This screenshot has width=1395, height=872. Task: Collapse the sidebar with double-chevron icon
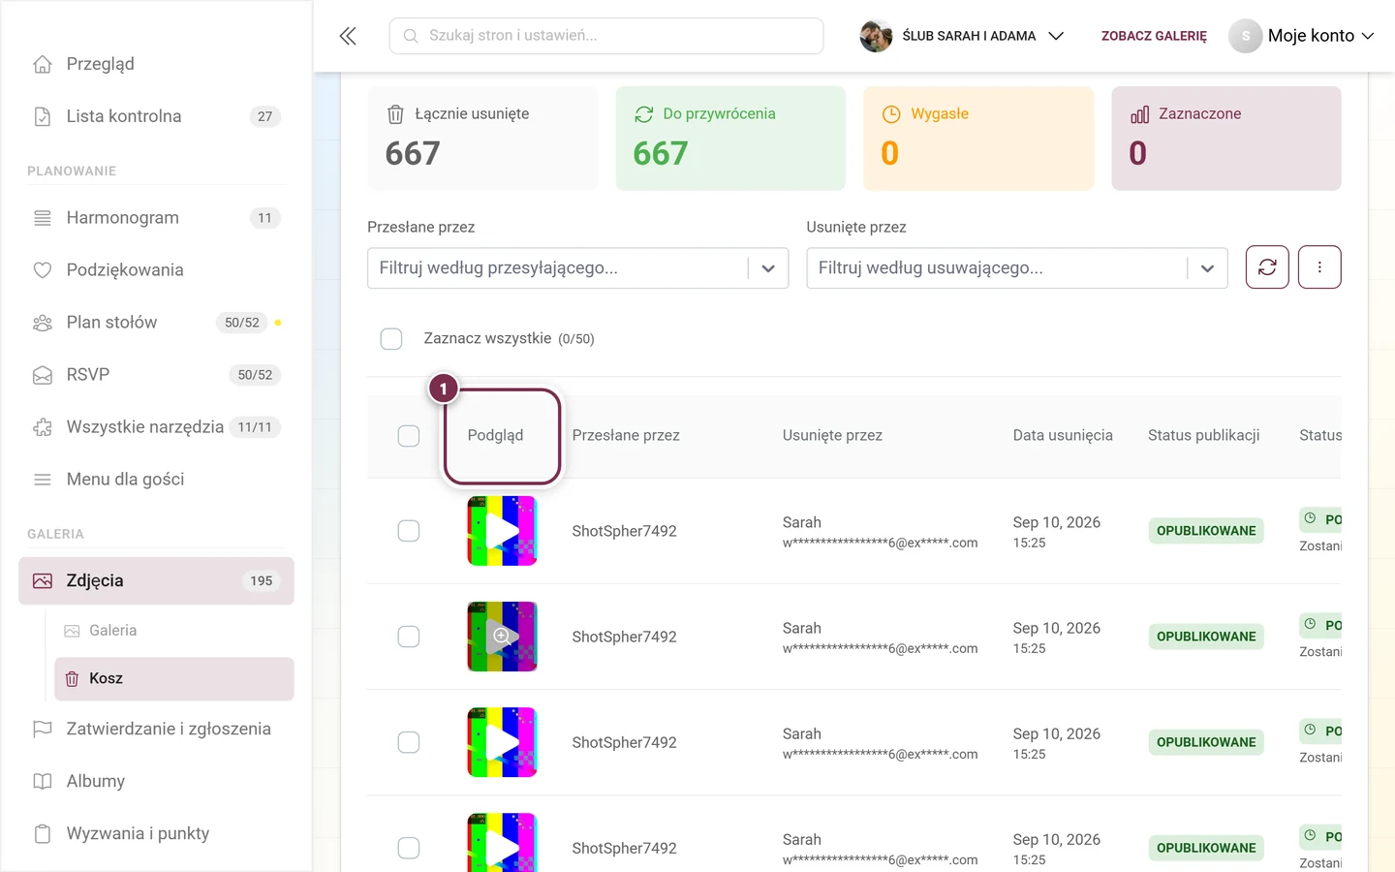pyautogui.click(x=348, y=36)
